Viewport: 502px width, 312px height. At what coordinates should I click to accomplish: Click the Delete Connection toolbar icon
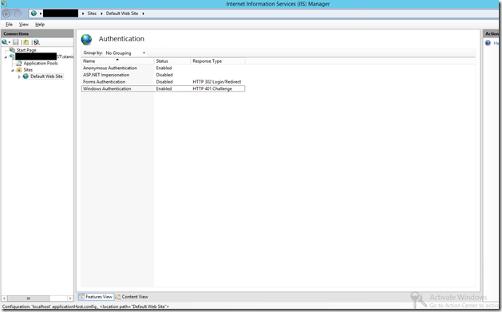(37, 42)
